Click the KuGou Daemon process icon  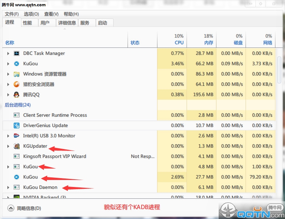pyautogui.click(x=17, y=187)
